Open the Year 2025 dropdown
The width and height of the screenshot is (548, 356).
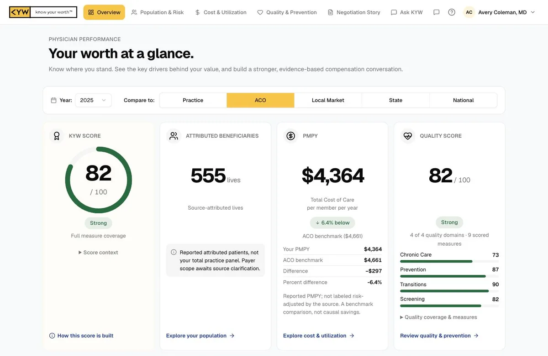(x=93, y=100)
